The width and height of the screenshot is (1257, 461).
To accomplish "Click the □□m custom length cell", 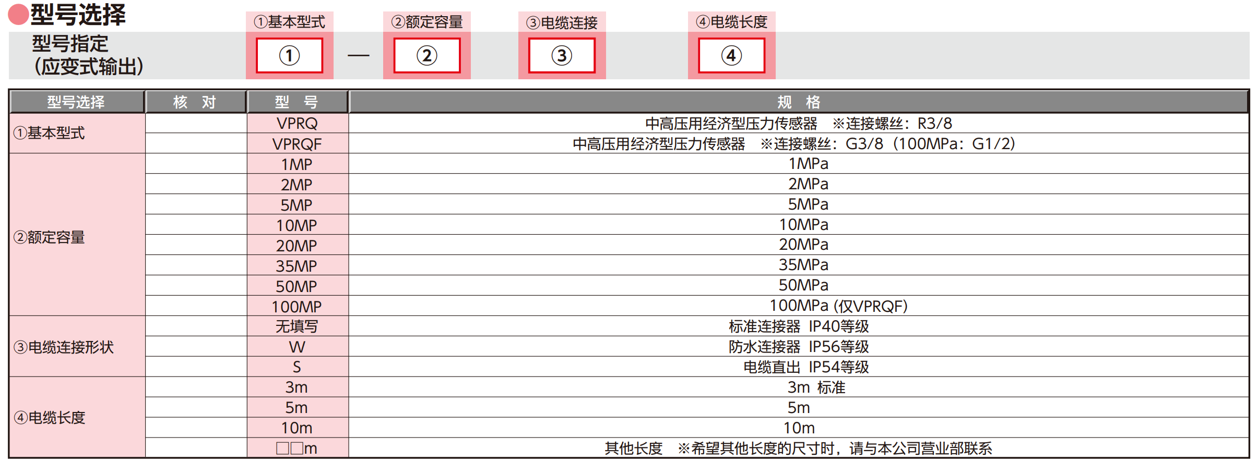I will [x=298, y=448].
